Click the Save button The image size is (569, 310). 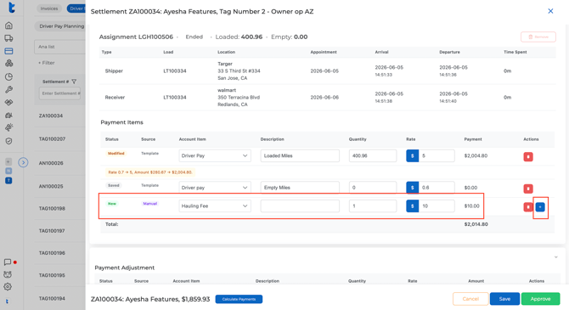click(x=504, y=299)
